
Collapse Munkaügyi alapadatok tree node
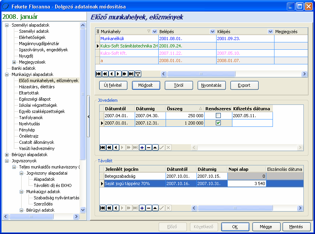click(x=7, y=74)
